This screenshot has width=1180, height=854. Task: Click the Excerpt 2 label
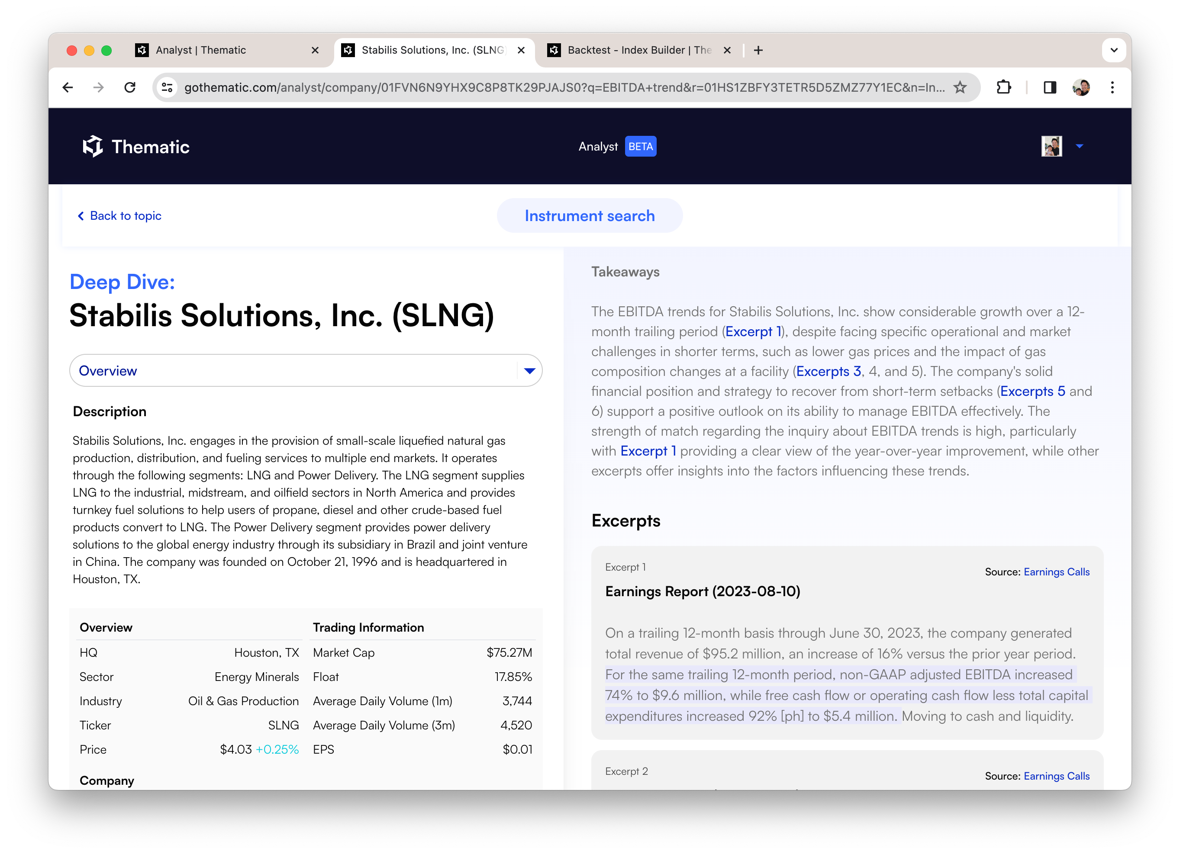click(626, 771)
